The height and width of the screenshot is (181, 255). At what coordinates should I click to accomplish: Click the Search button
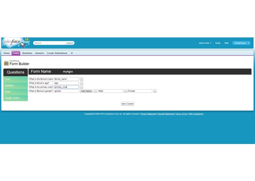(x=70, y=43)
